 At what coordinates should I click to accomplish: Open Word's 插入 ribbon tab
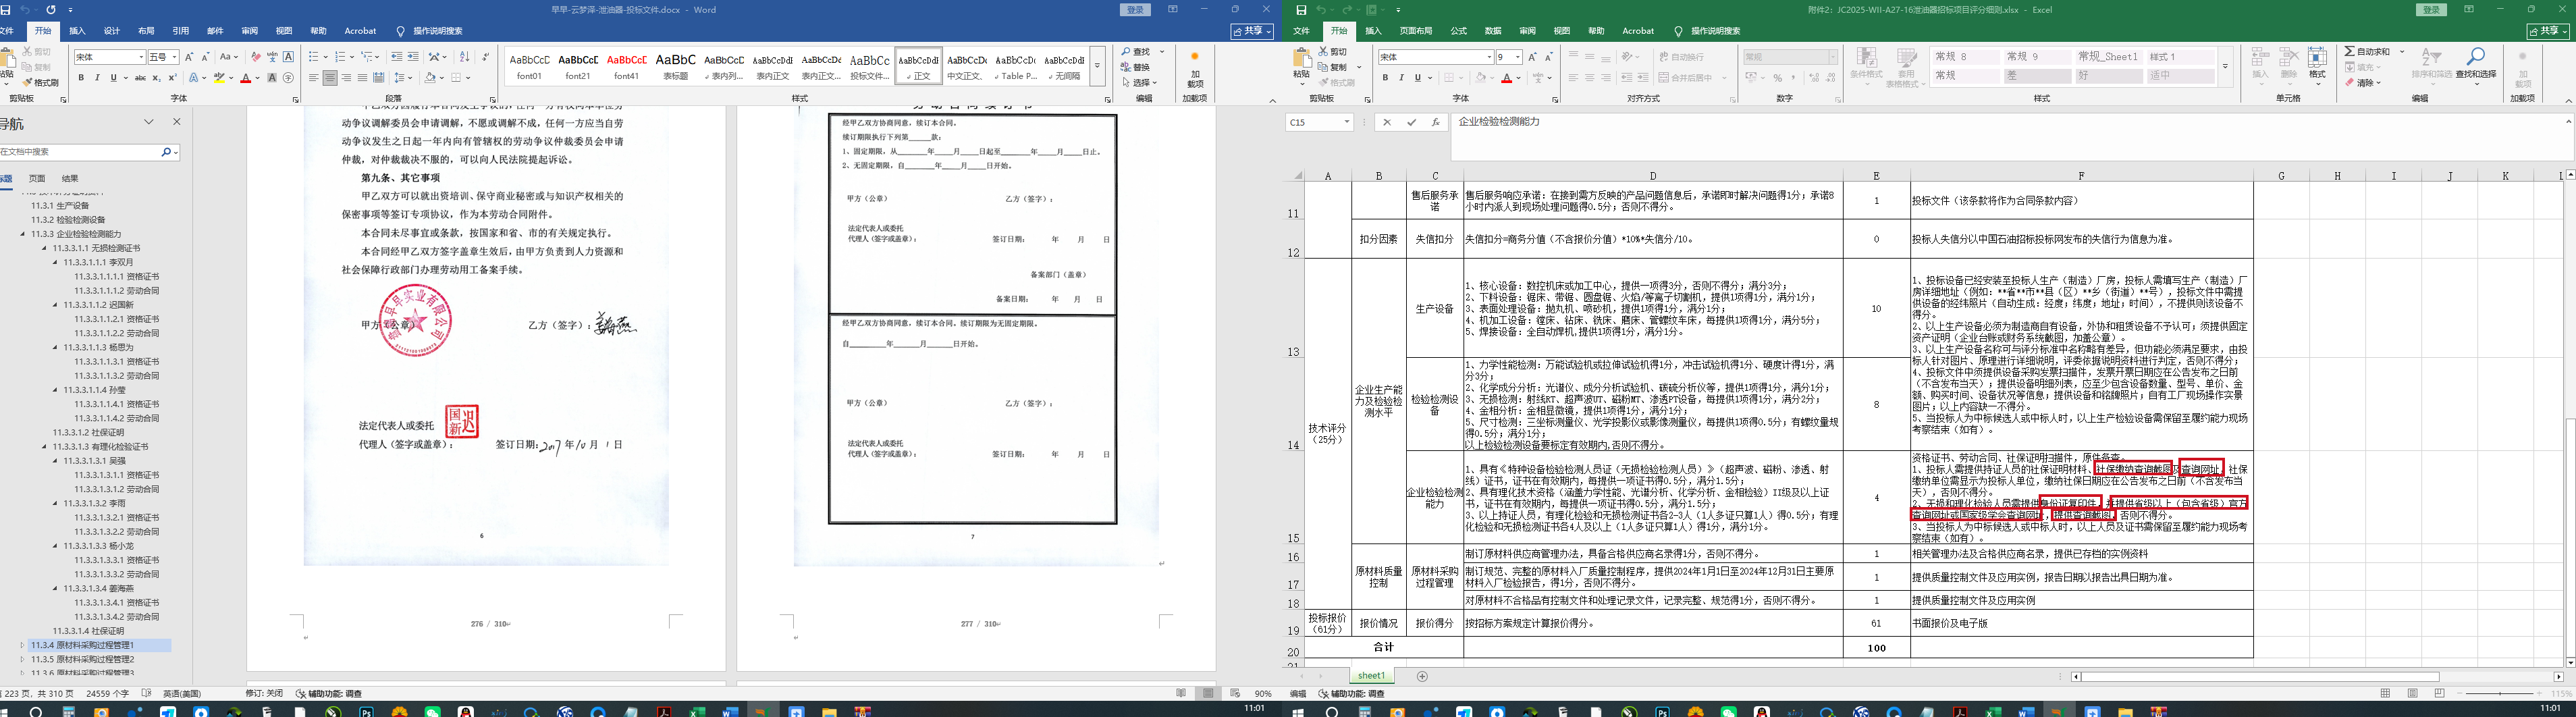[x=77, y=31]
